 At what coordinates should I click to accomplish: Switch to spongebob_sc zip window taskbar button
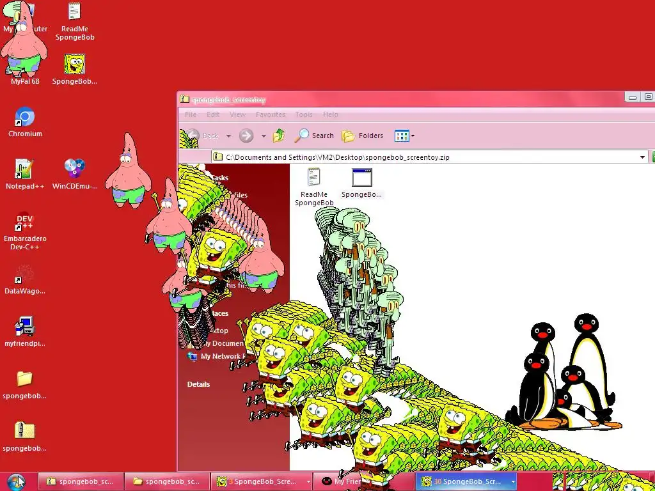[x=81, y=481]
